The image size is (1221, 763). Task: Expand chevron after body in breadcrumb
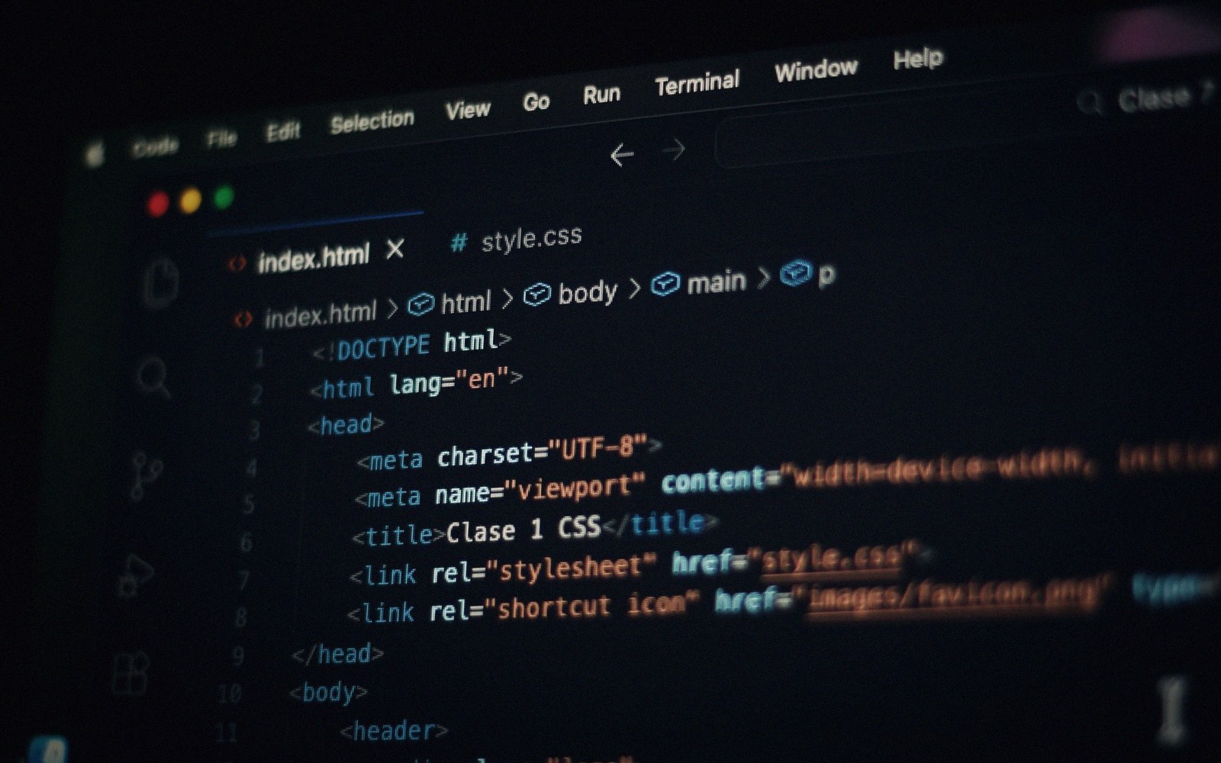point(633,288)
